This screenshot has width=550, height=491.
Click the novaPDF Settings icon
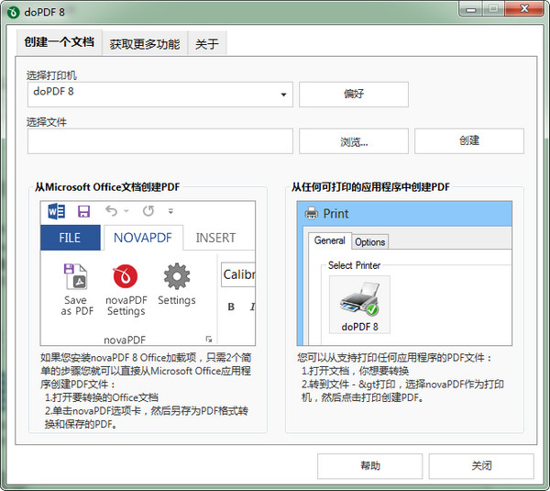click(x=126, y=276)
